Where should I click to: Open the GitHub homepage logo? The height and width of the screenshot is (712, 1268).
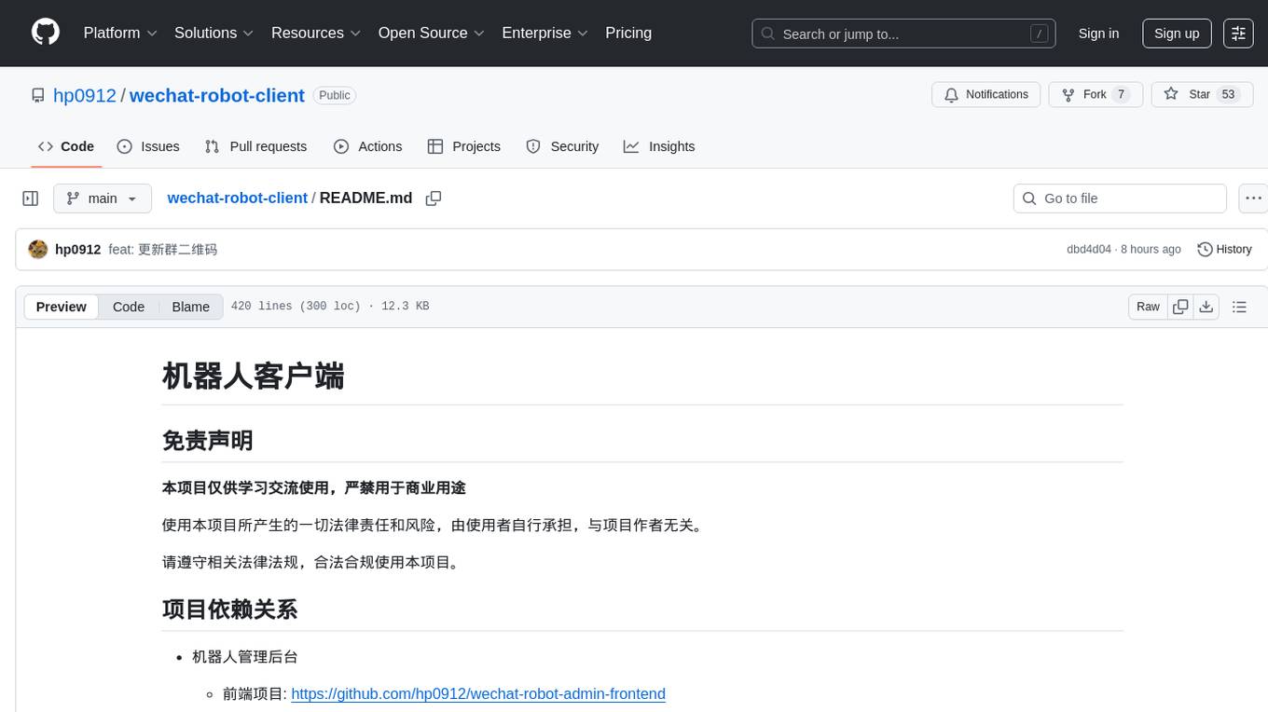[46, 33]
